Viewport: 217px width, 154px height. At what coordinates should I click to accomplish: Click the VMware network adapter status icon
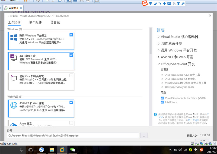201,144
